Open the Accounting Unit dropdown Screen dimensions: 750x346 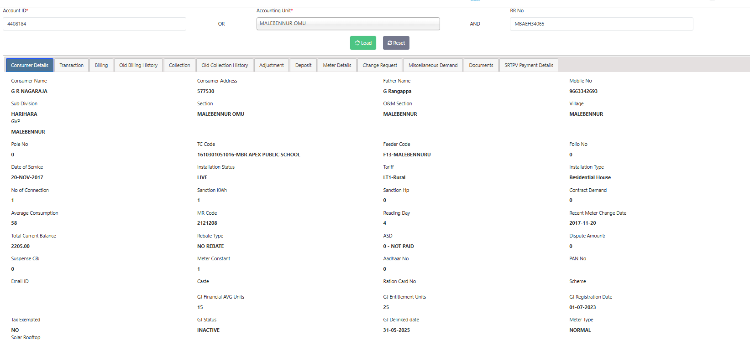[348, 24]
